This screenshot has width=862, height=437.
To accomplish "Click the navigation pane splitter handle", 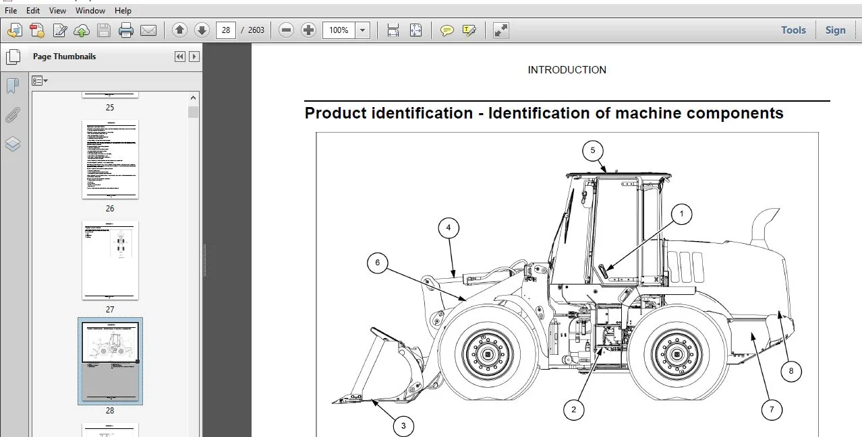I will coord(204,261).
